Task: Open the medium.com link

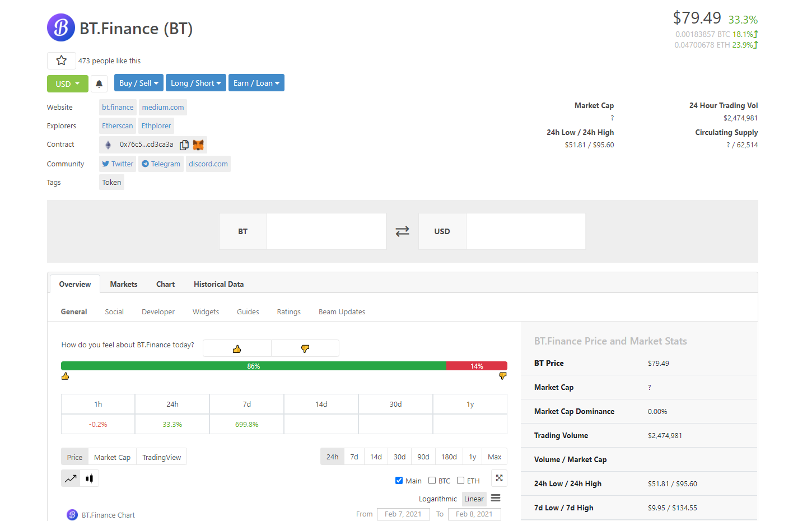Action: point(163,108)
